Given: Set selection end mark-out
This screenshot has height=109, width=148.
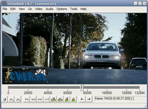Looking at the screenshot, I should point(89,99).
